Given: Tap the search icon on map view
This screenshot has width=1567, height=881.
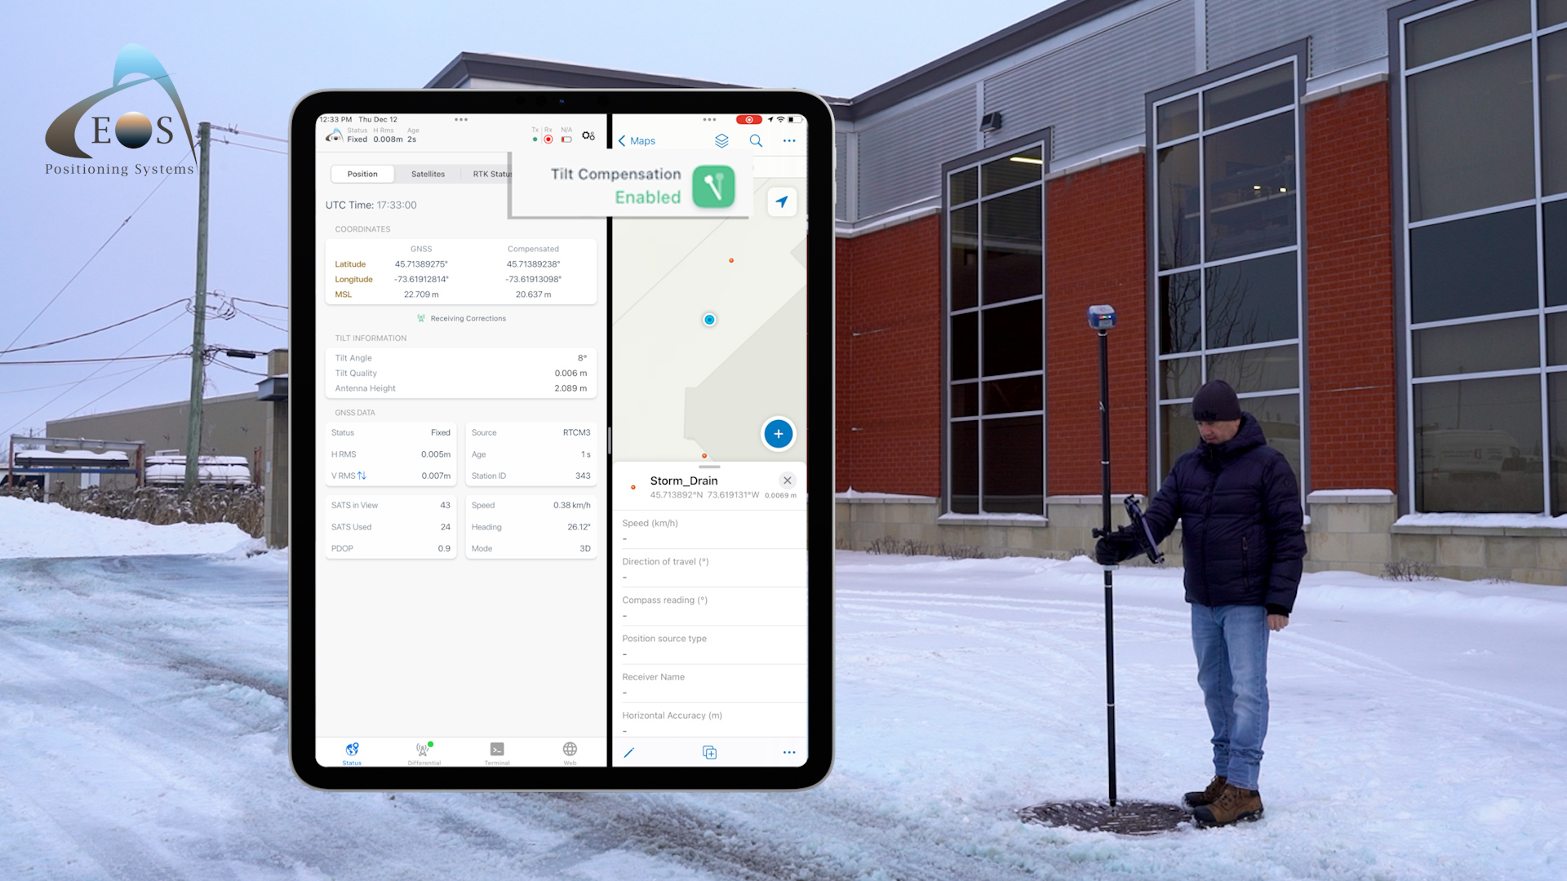Looking at the screenshot, I should pos(756,139).
